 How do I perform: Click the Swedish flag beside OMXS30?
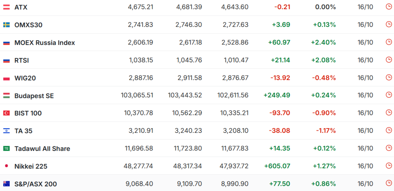pos(6,25)
